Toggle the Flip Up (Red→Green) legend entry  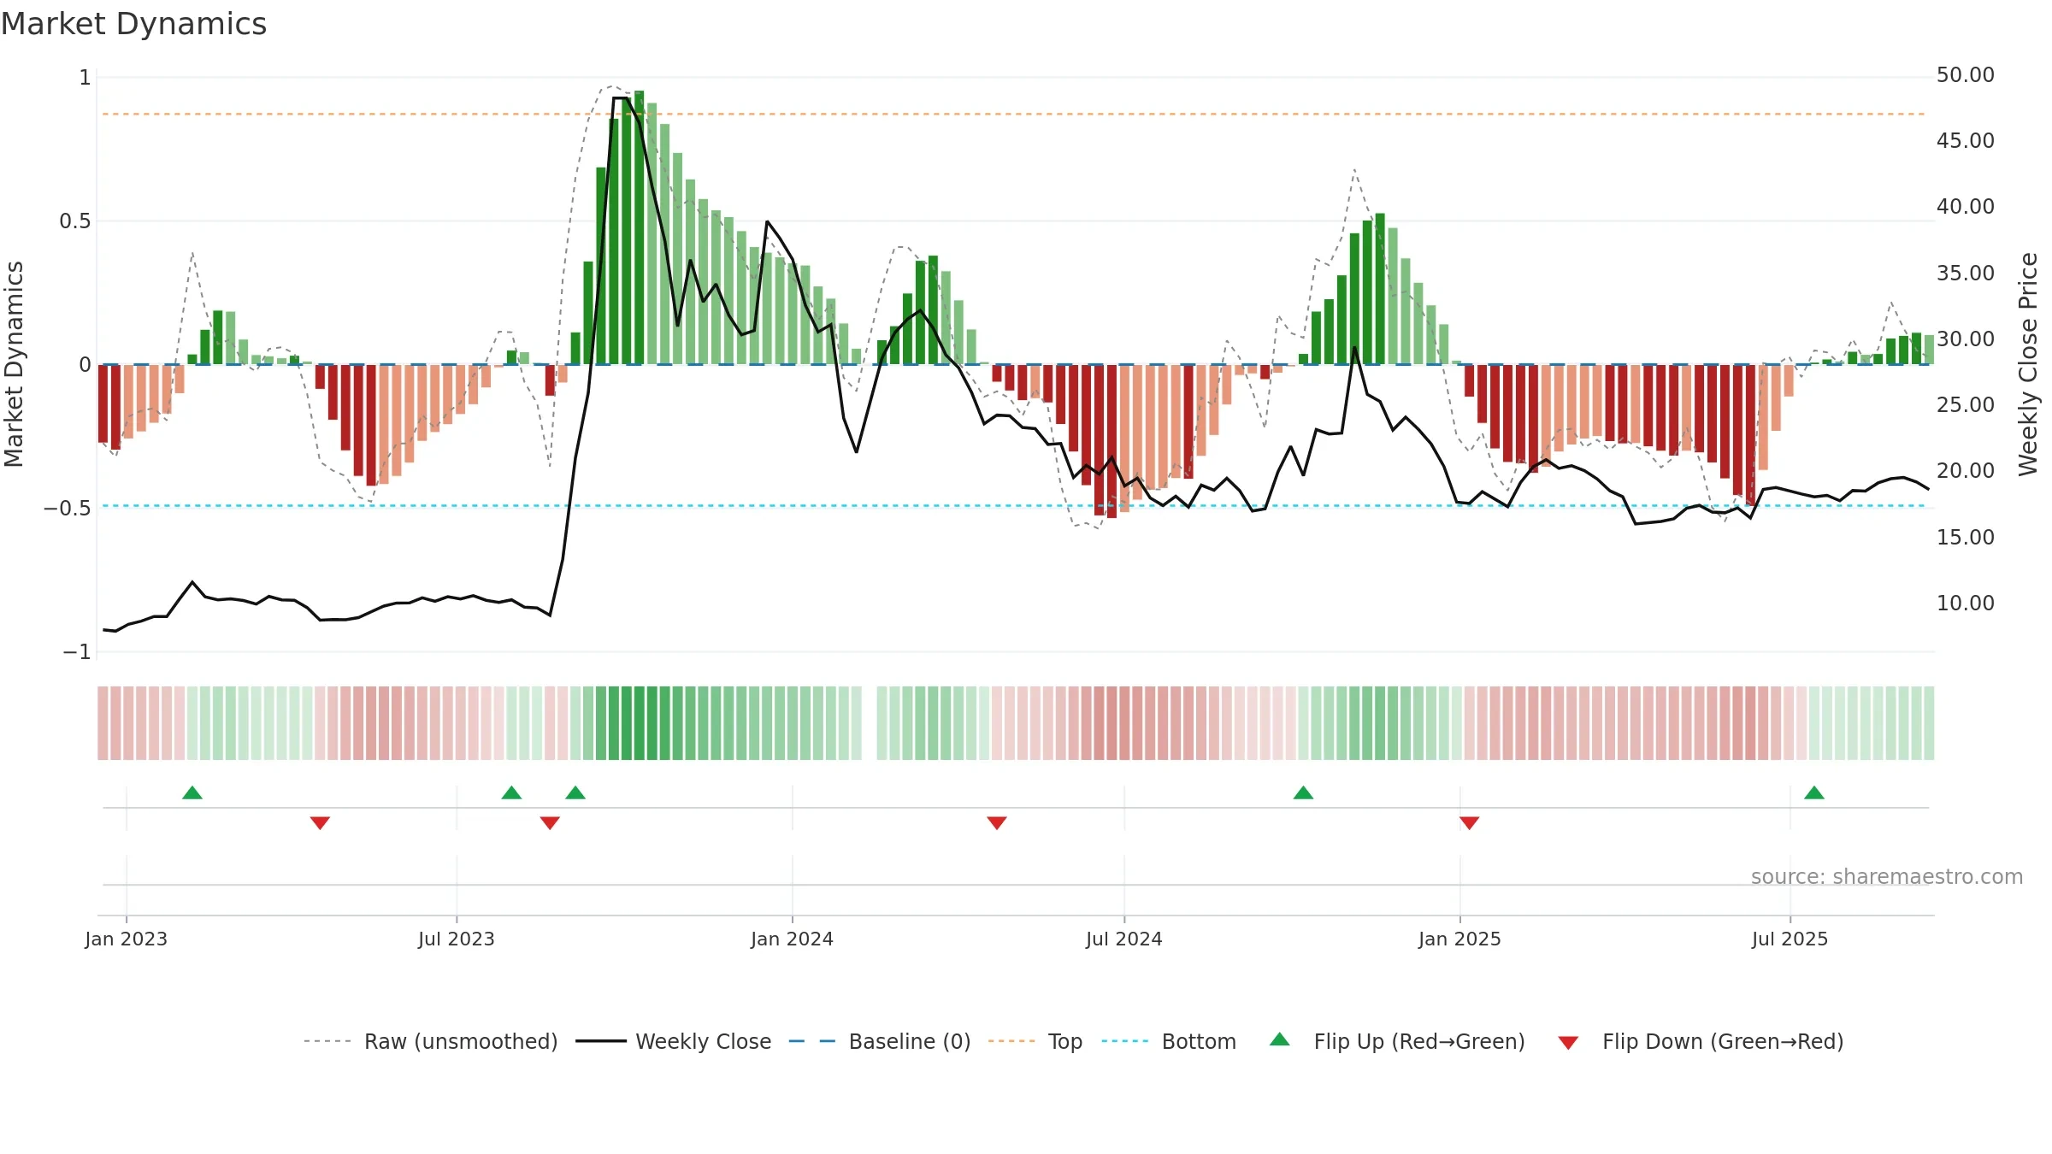pos(1397,1041)
